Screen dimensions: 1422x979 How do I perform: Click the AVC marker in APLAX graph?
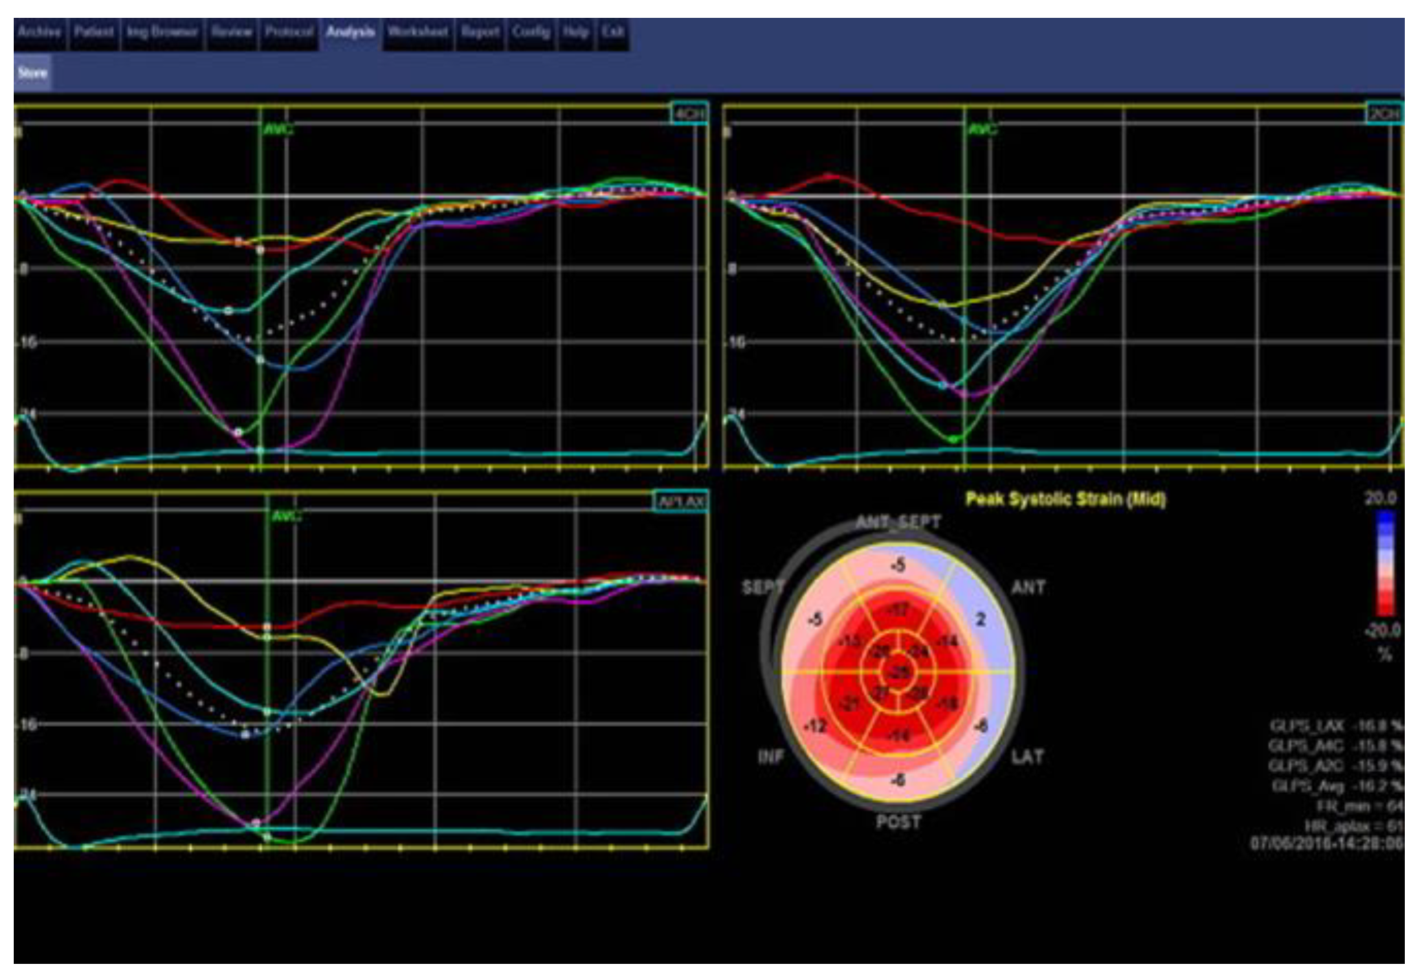(x=286, y=516)
